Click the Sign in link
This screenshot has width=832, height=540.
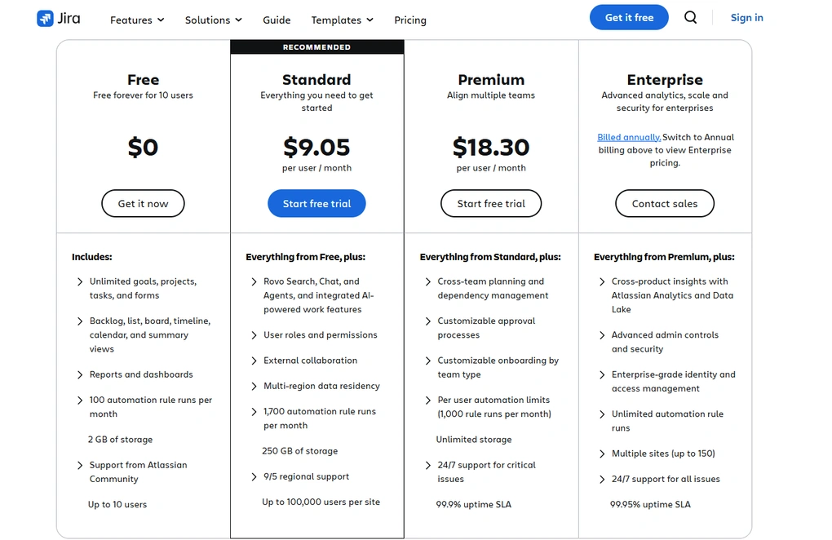pyautogui.click(x=746, y=17)
